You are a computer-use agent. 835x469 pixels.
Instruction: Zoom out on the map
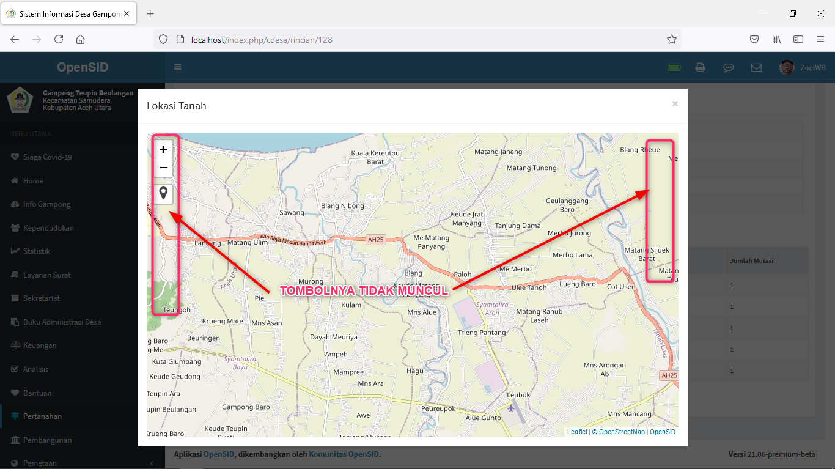point(163,168)
